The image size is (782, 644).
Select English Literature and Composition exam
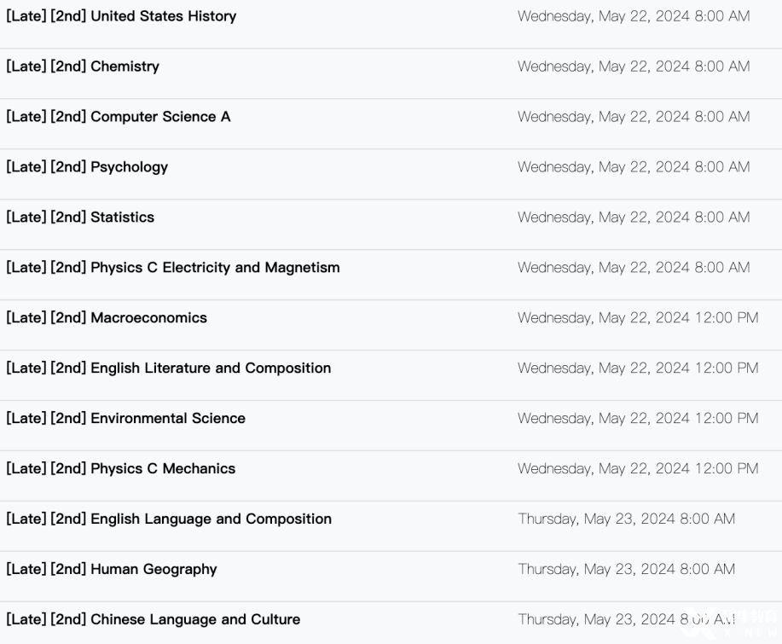(x=169, y=368)
